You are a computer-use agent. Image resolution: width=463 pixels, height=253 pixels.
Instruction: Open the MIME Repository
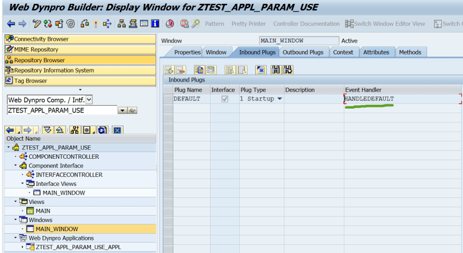pyautogui.click(x=80, y=49)
